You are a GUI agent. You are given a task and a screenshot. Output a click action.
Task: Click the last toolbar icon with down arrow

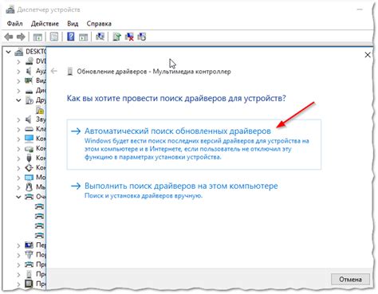coord(142,37)
